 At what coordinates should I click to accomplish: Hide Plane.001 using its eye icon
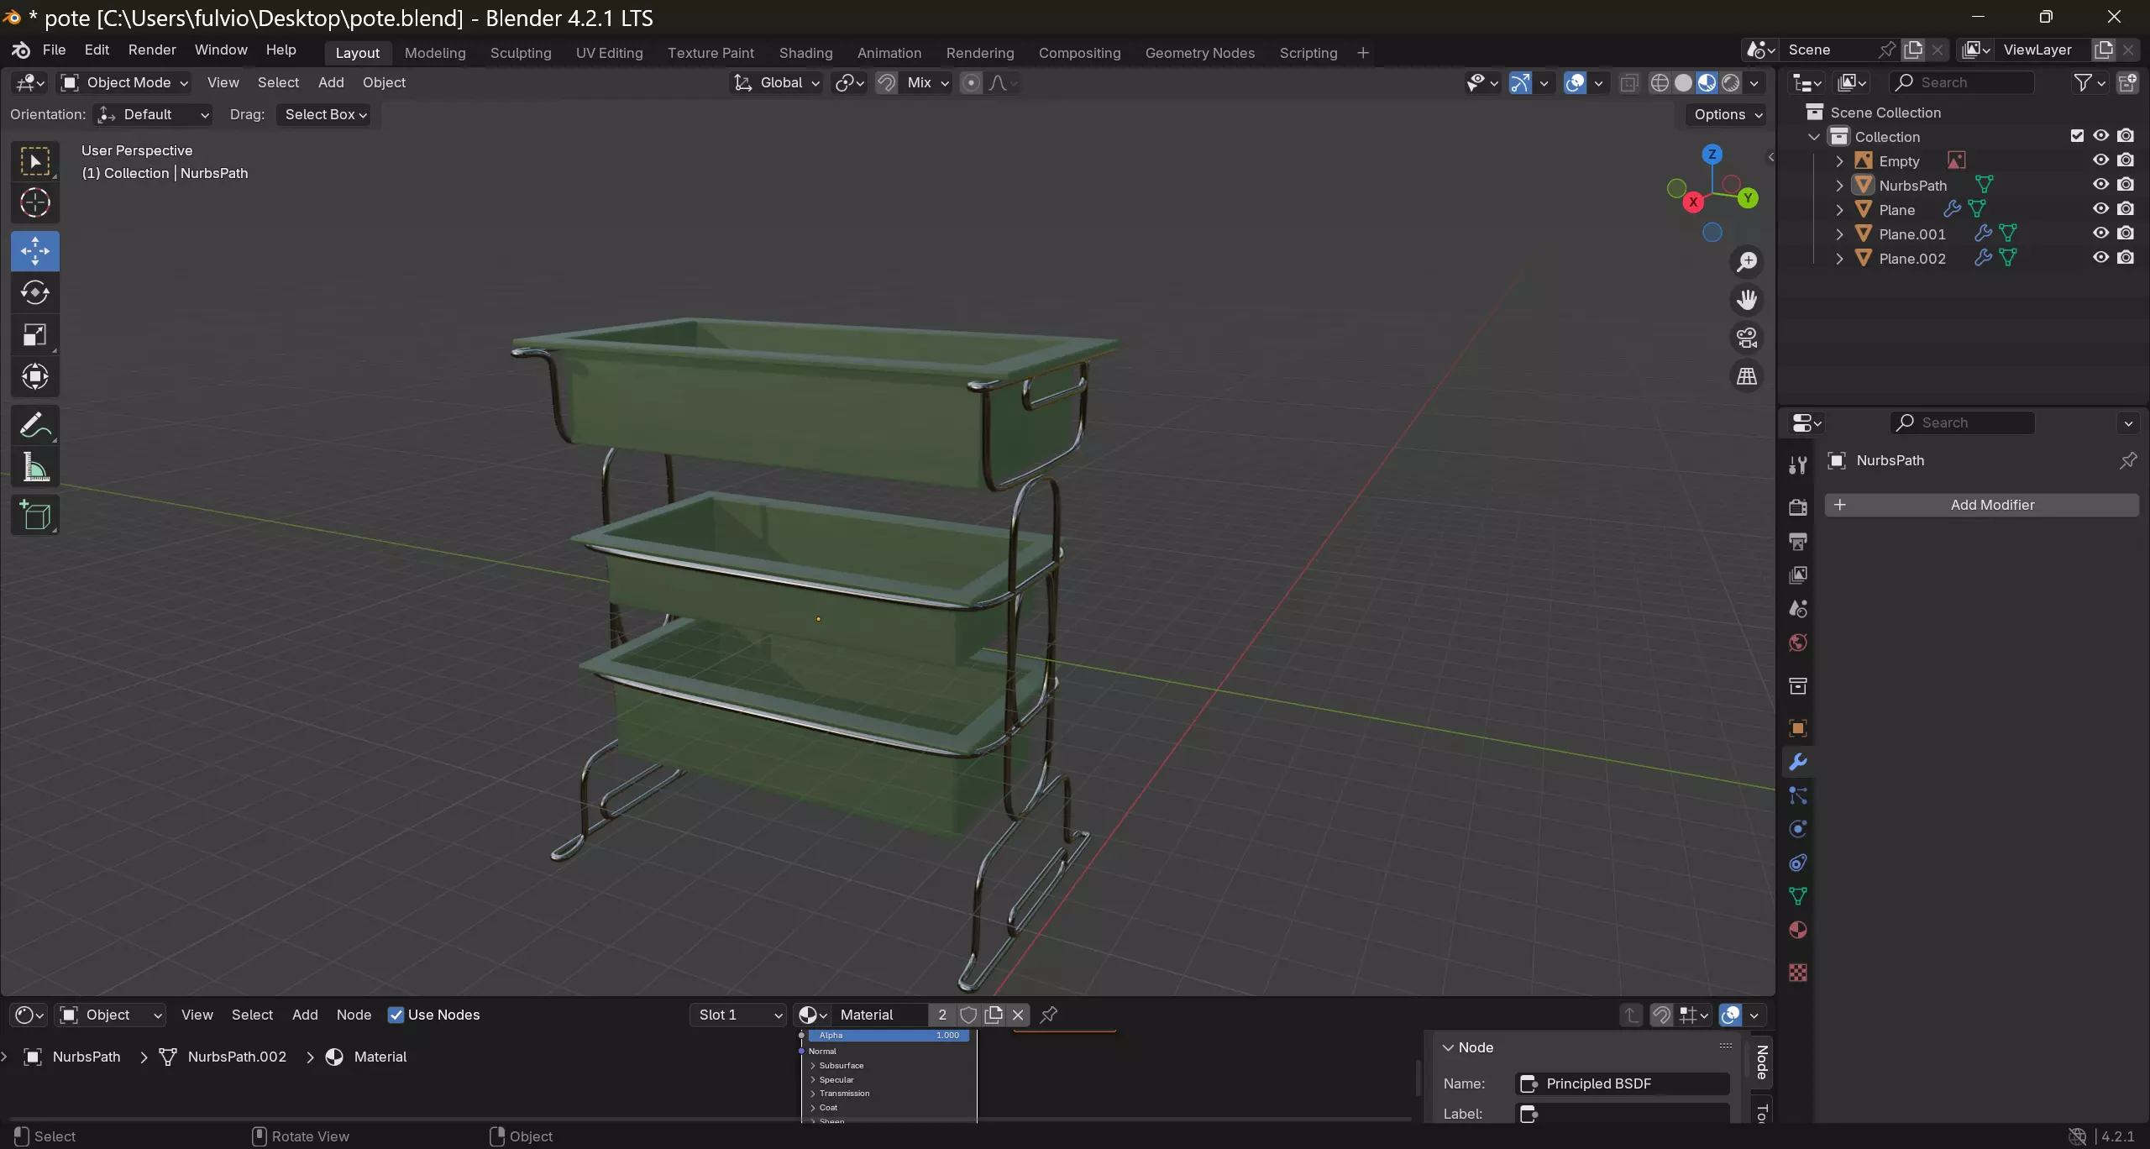[x=2100, y=233]
